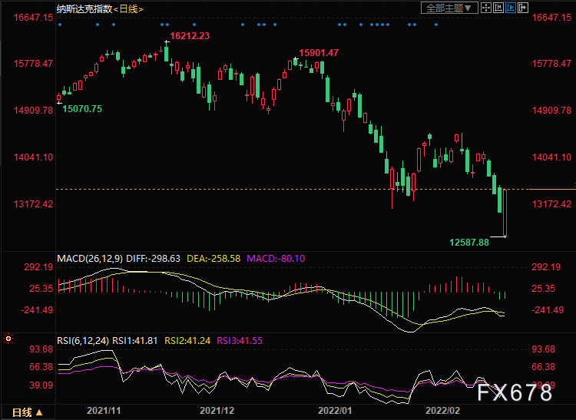Viewport: 576px width, 420px height.
Task: Click the last red candlestick at the 12587.88 low
Action: point(505,213)
